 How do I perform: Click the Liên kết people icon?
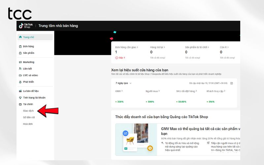pyautogui.click(x=20, y=69)
